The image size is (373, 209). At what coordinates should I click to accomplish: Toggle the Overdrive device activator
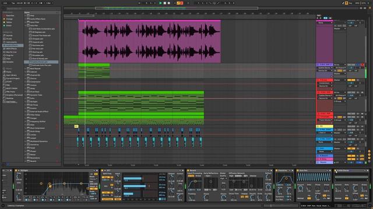tap(276, 171)
